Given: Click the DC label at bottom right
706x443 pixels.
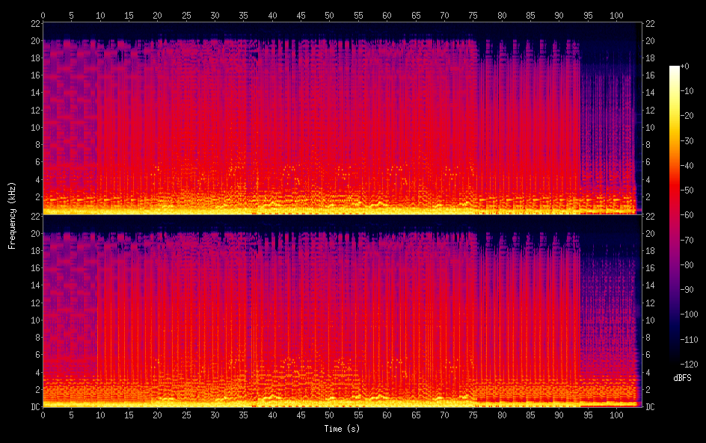Looking at the screenshot, I should click(650, 406).
